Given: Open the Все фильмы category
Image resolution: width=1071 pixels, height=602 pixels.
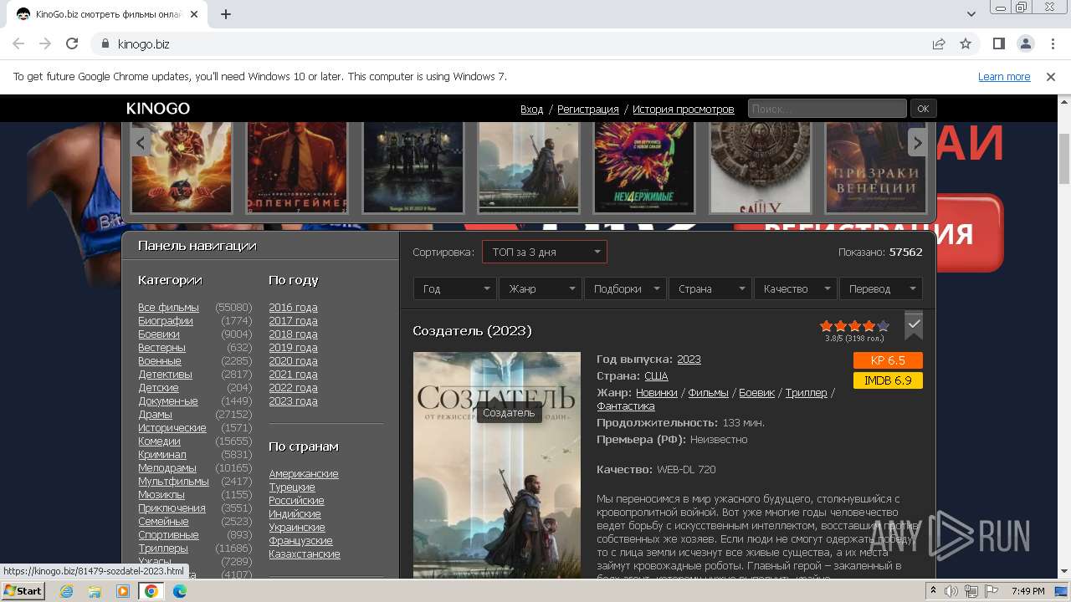Looking at the screenshot, I should 168,308.
